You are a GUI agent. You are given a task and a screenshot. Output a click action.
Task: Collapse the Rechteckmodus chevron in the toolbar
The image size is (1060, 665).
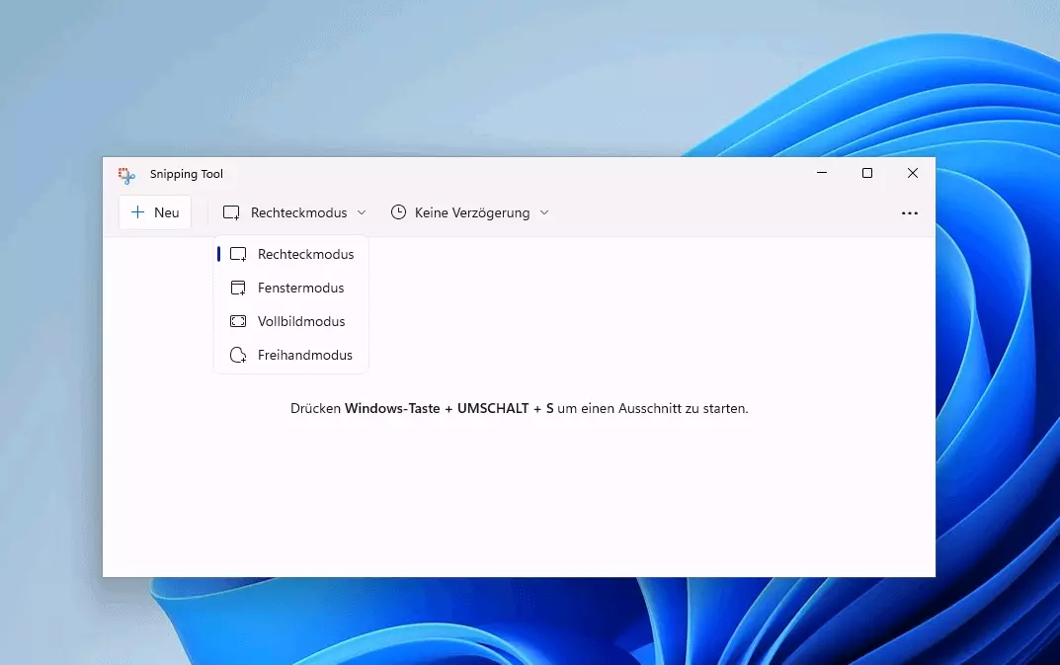point(362,212)
